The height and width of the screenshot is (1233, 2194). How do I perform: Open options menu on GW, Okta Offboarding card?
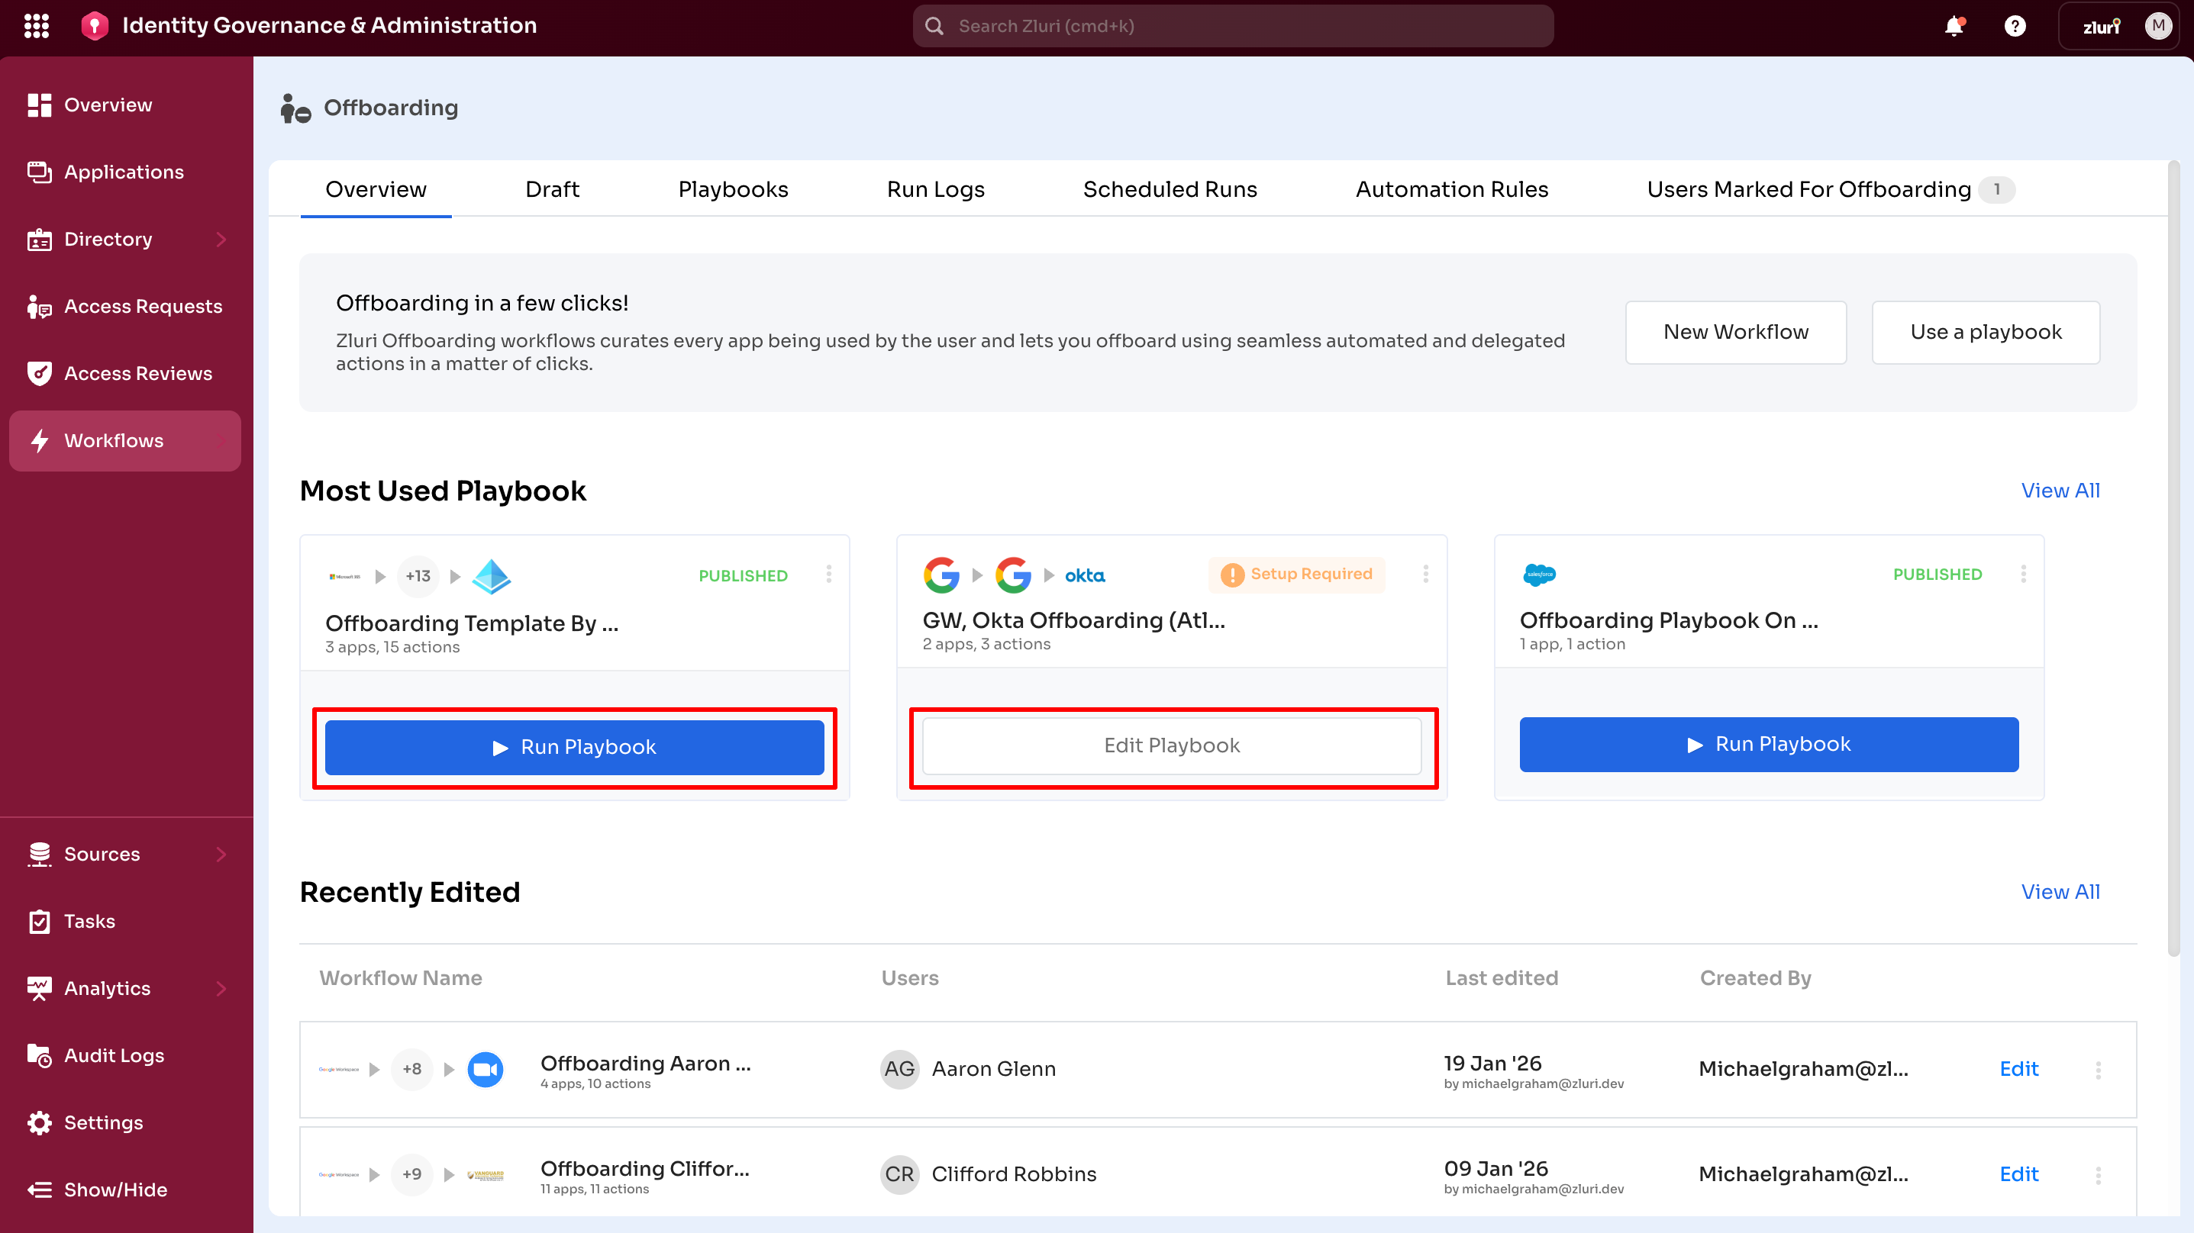pyautogui.click(x=1425, y=574)
